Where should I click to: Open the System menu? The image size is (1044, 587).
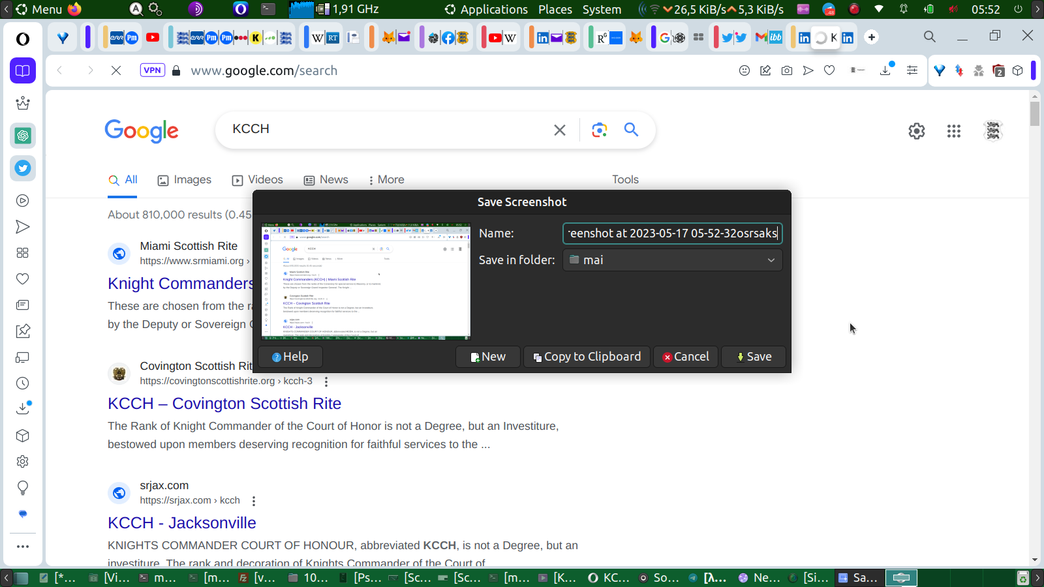(602, 9)
